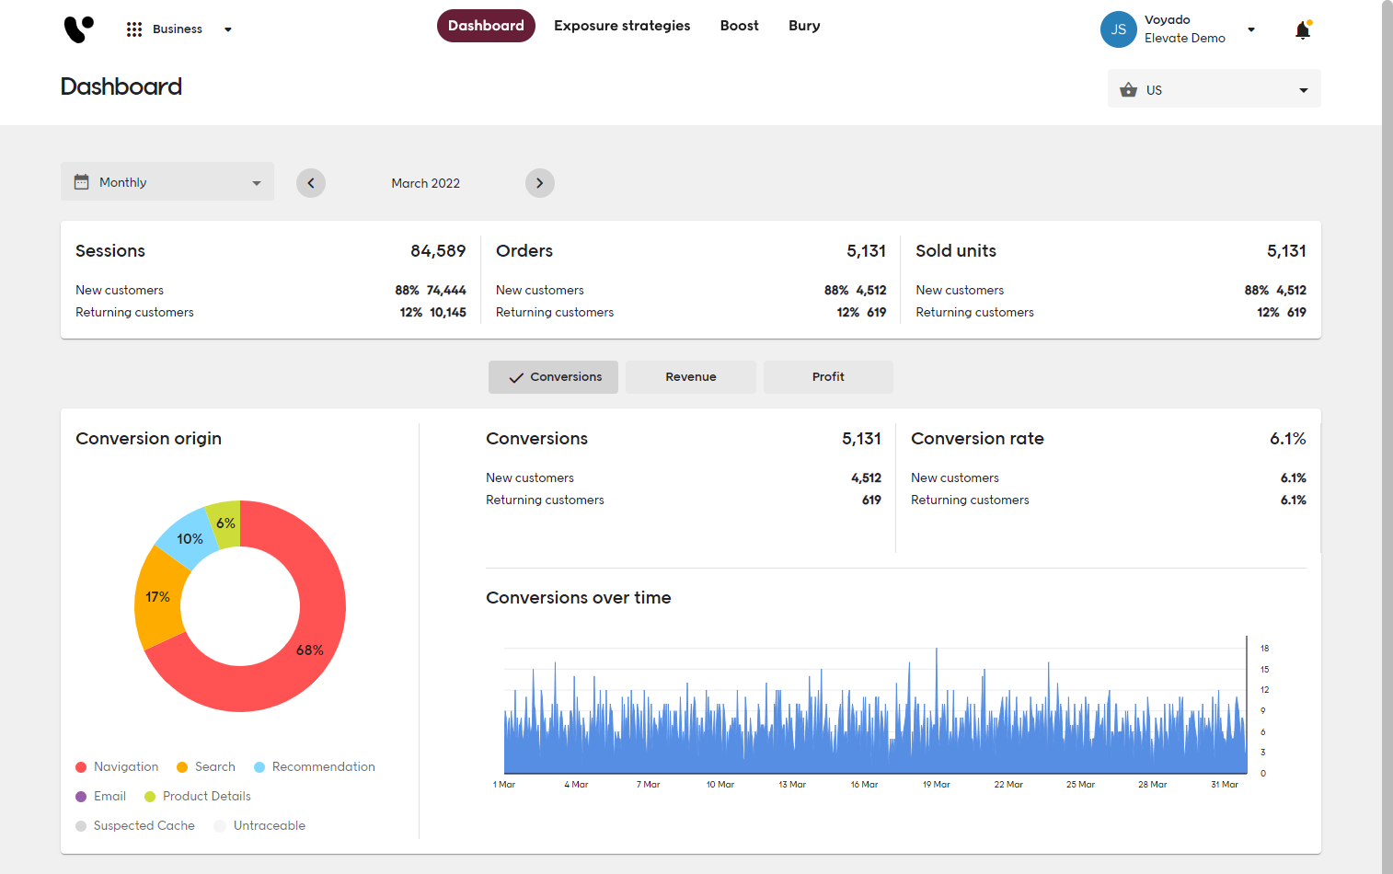Toggle Search legend item

coord(206,767)
